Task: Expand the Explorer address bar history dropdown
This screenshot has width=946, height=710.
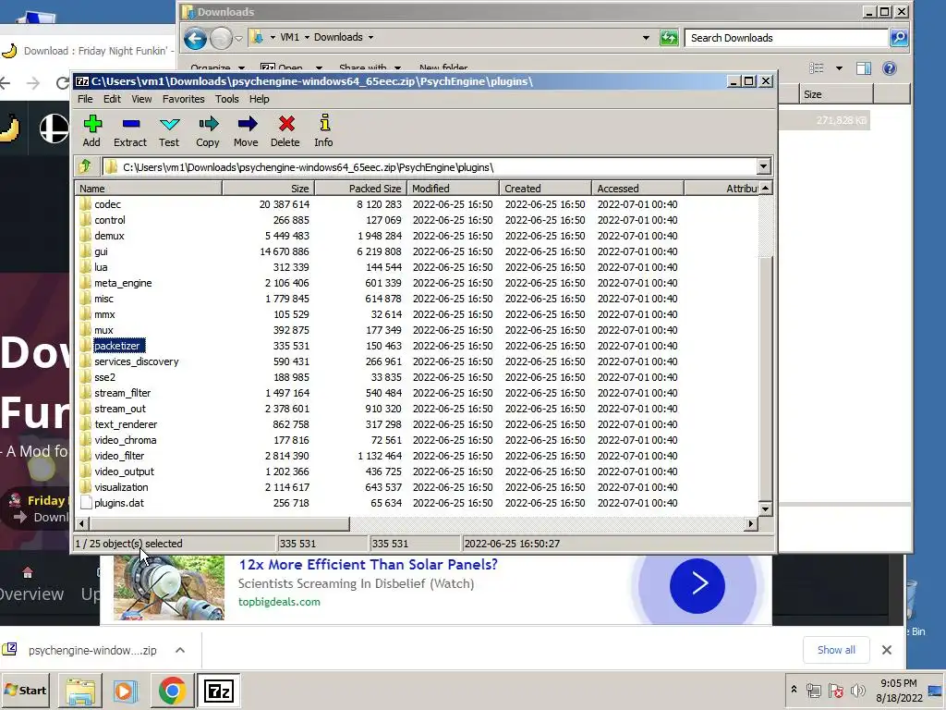Action: click(x=646, y=37)
